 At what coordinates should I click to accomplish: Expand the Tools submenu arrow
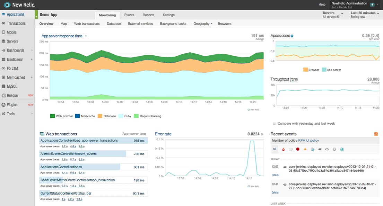[x=32, y=114]
